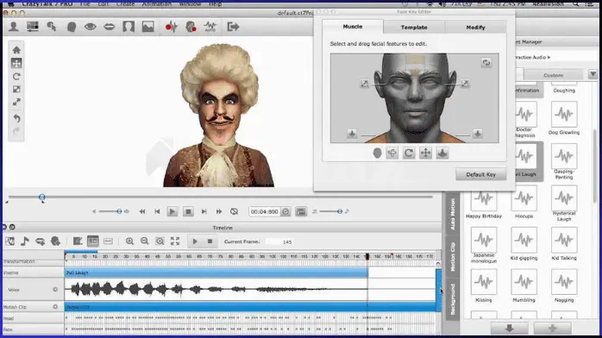
Task: Switch to the Template tab
Action: pos(414,28)
